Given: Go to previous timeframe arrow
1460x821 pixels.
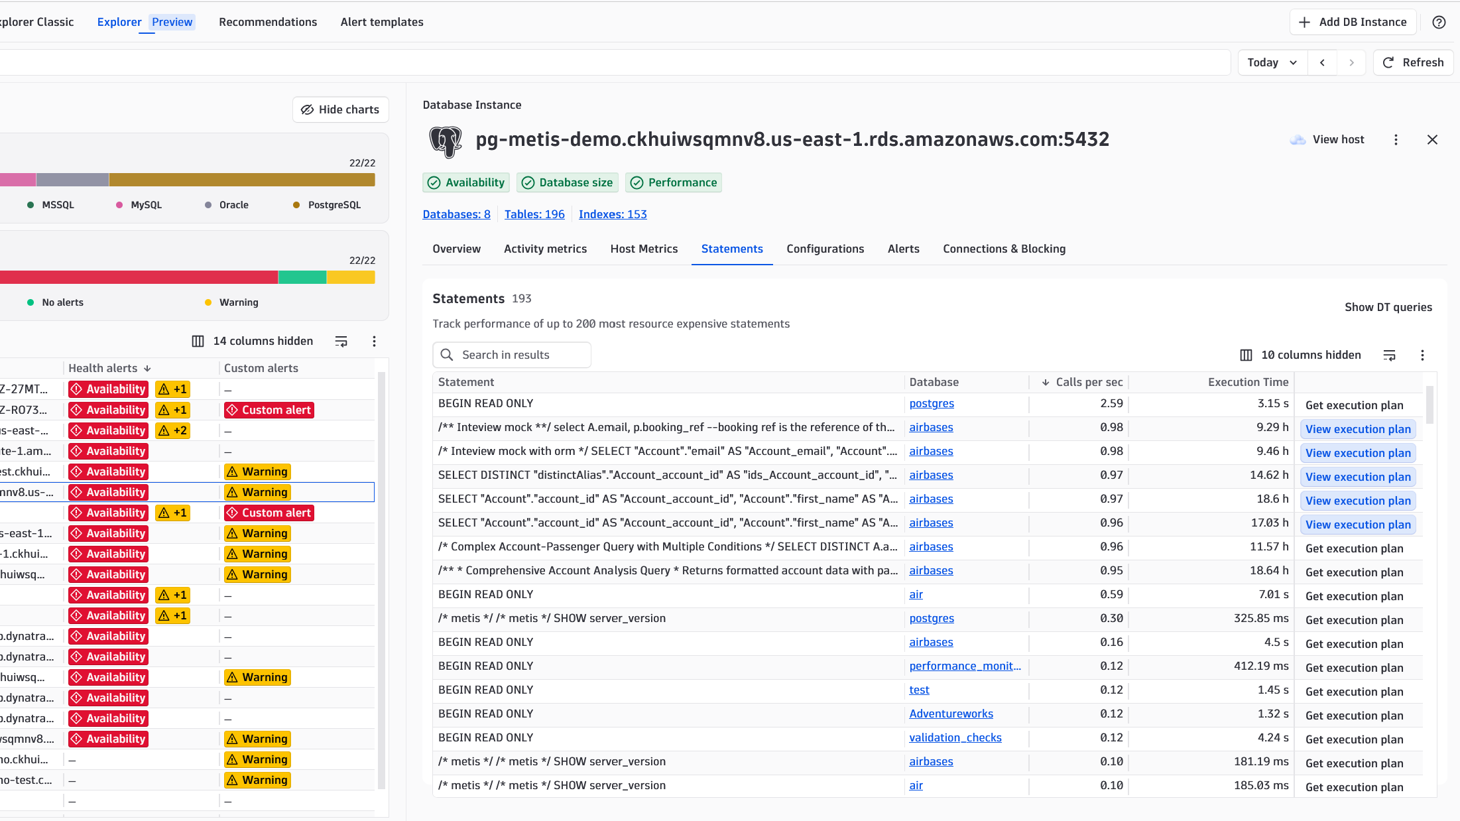Looking at the screenshot, I should click(x=1322, y=62).
